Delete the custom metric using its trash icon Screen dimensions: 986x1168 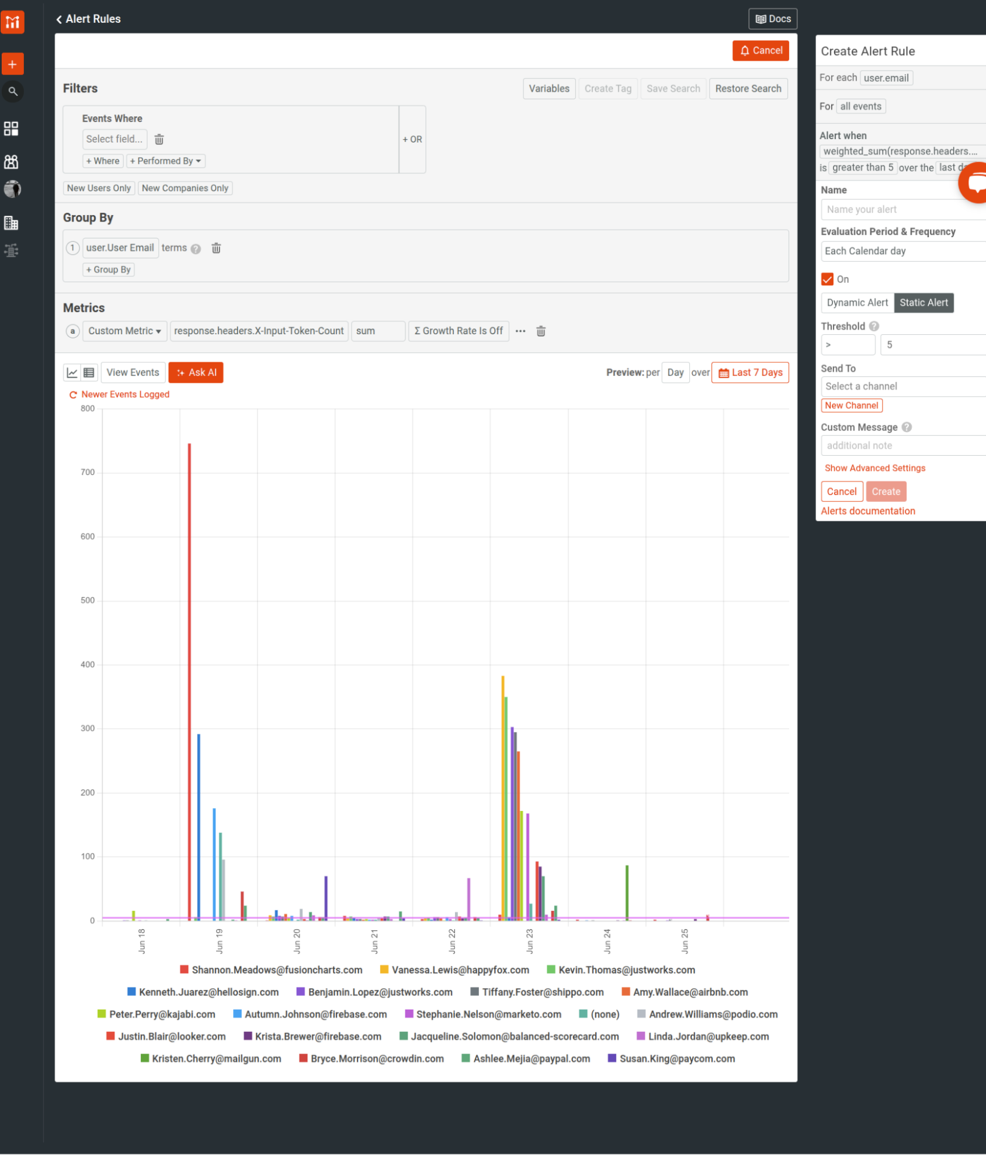(x=540, y=331)
